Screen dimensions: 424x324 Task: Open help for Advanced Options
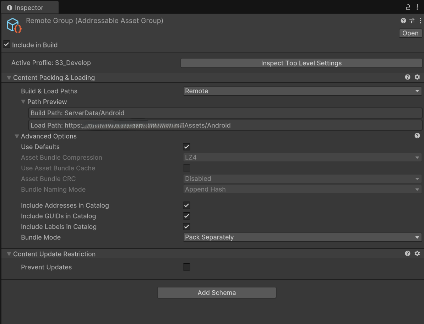pos(417,136)
